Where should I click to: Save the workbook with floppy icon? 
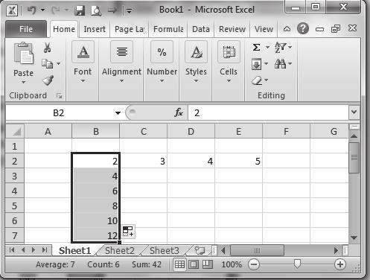[80, 10]
